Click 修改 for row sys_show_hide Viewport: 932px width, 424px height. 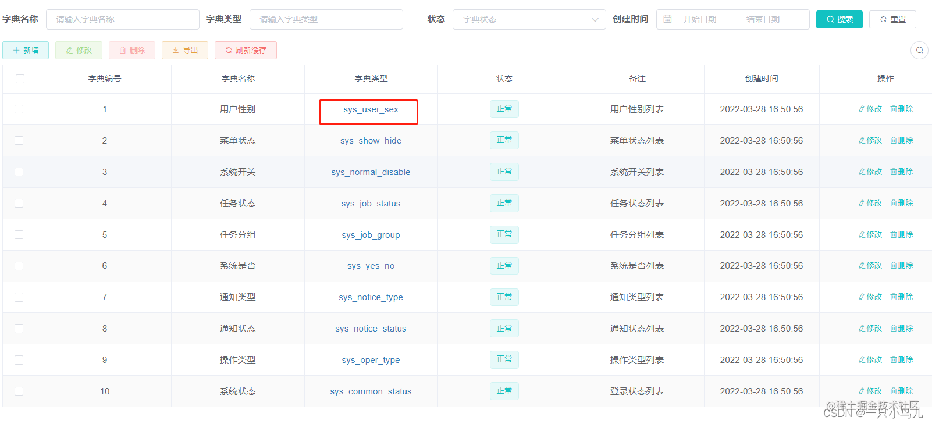(870, 140)
